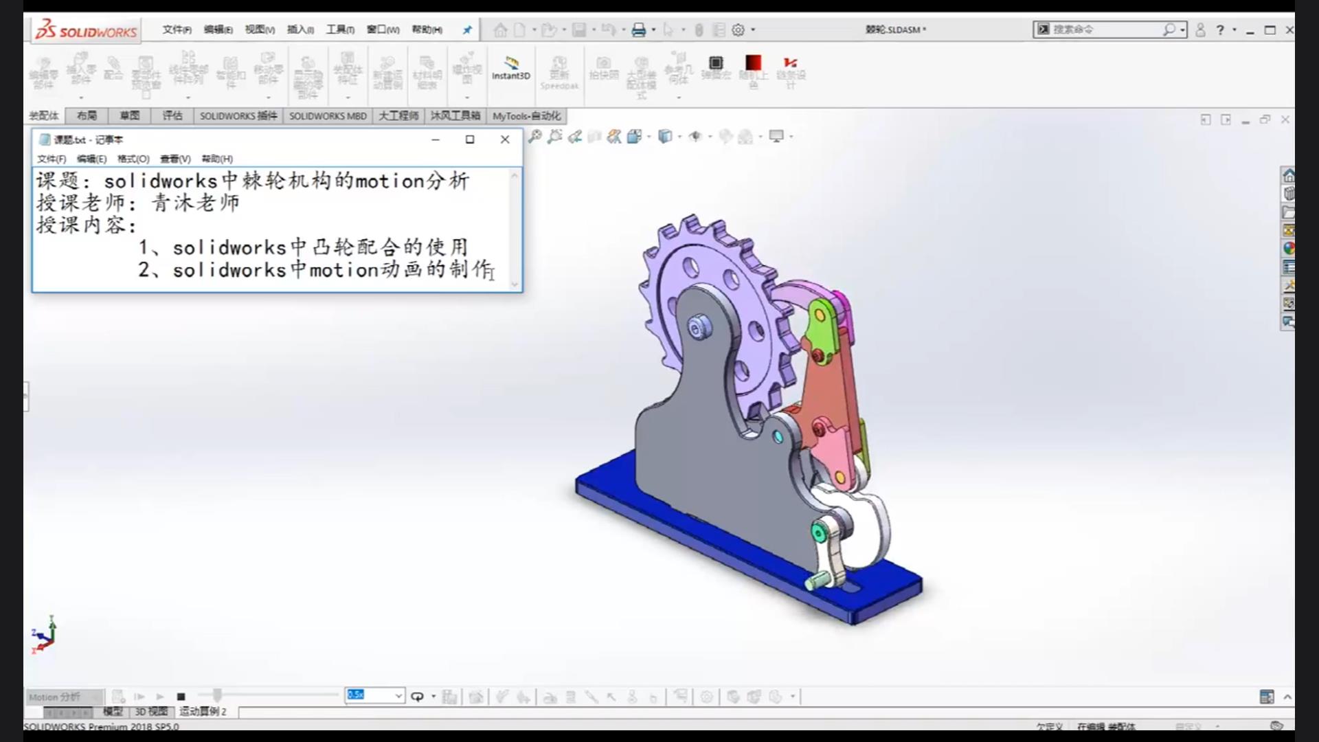Click the save icon in the top toolbar
This screenshot has width=1319, height=742.
pyautogui.click(x=580, y=30)
